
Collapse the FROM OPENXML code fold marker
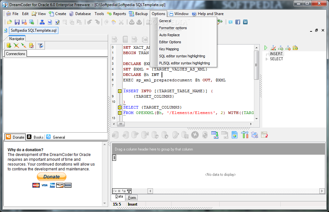(120, 113)
